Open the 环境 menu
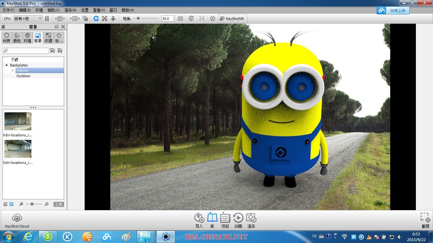 click(39, 10)
